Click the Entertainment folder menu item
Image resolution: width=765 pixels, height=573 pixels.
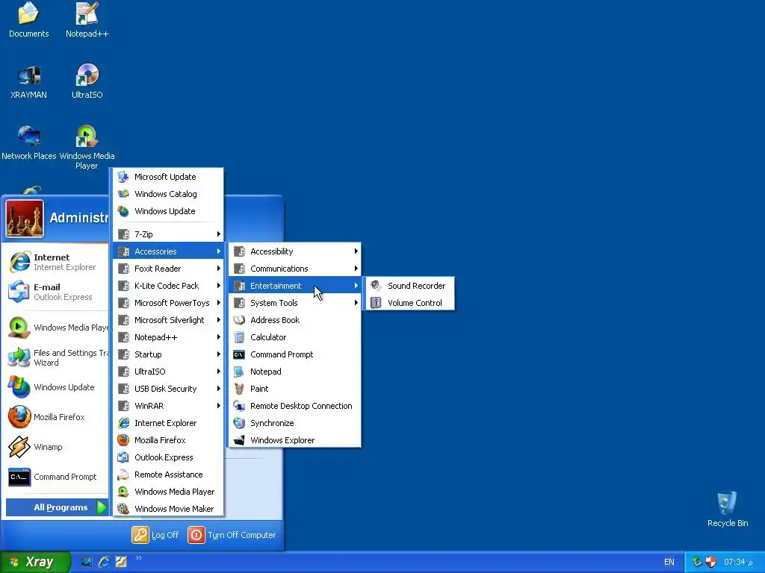294,286
